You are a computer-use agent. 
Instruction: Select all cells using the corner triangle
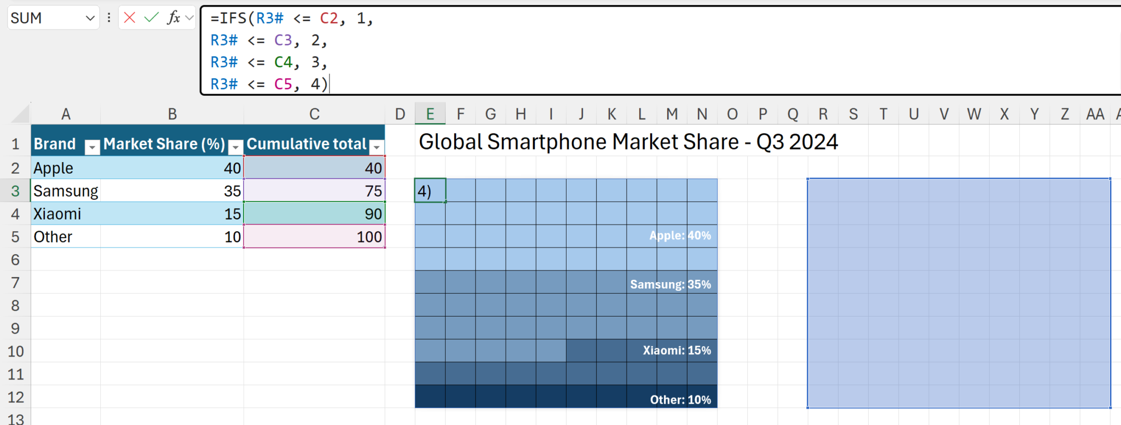tap(21, 114)
